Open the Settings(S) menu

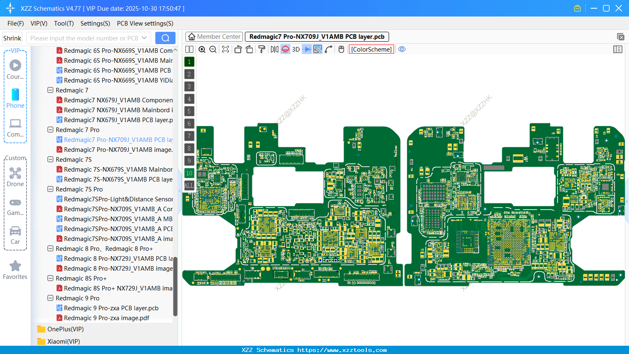(95, 24)
